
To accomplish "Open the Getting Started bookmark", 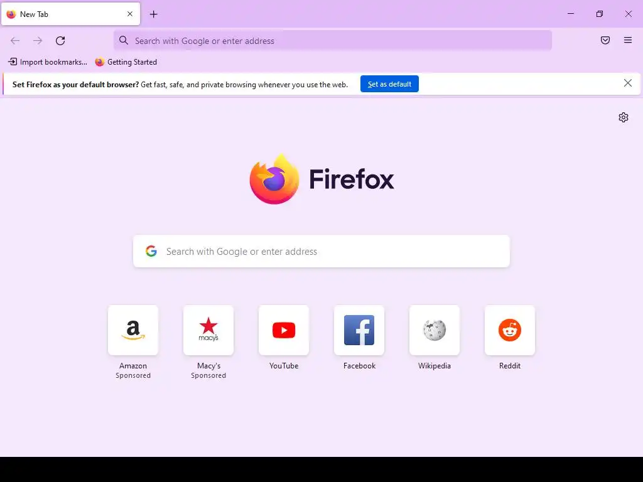I will (x=126, y=62).
